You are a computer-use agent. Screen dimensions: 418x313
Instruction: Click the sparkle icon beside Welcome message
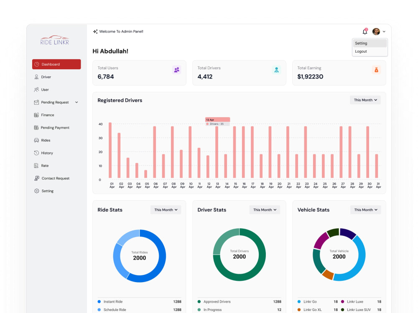pos(95,31)
